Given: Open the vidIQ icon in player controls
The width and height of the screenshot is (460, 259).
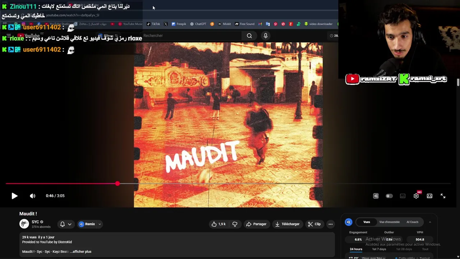Looking at the screenshot, I should click(x=376, y=196).
